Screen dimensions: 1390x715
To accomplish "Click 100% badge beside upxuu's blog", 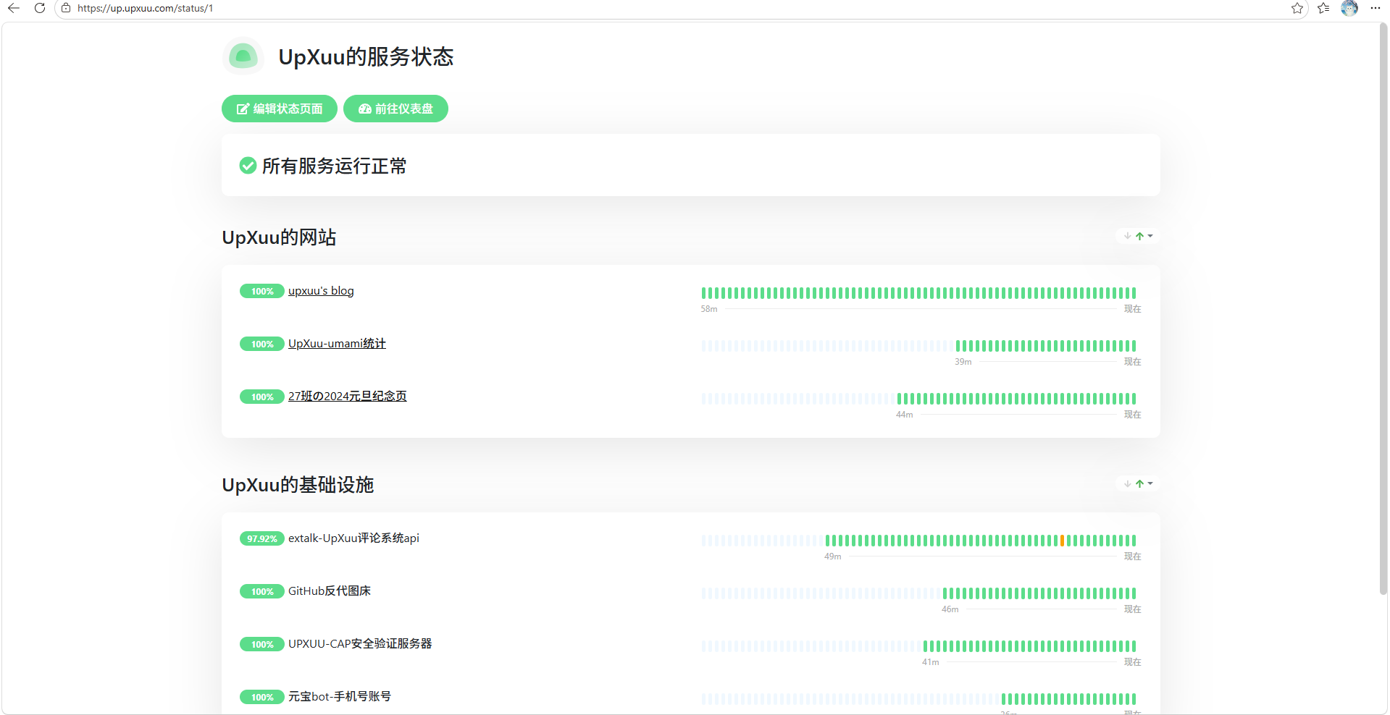I will click(x=262, y=292).
